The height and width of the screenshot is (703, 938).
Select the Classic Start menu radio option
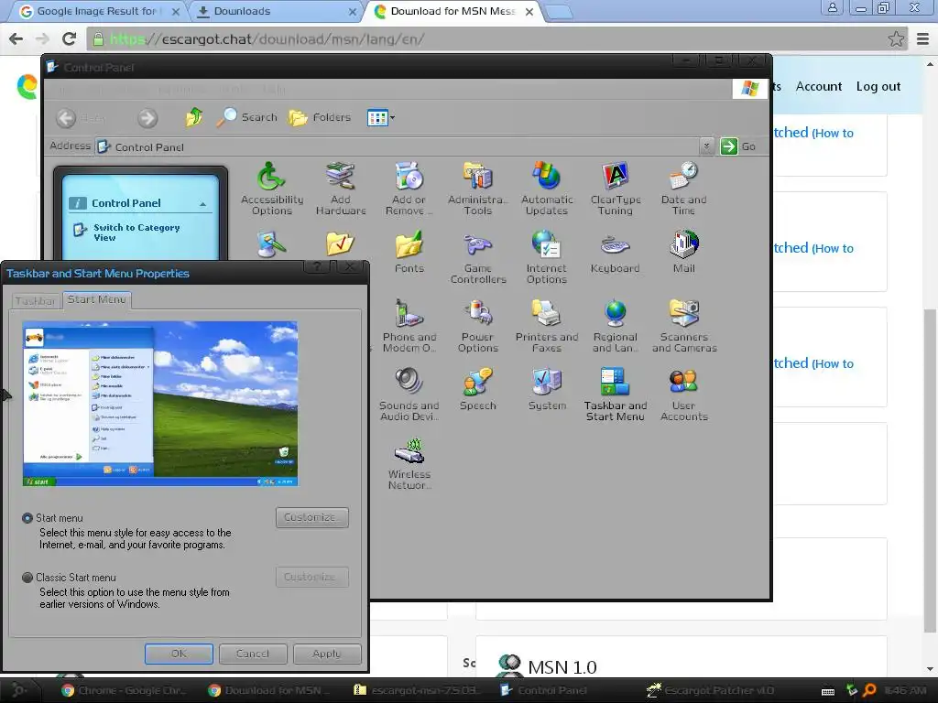(x=27, y=578)
